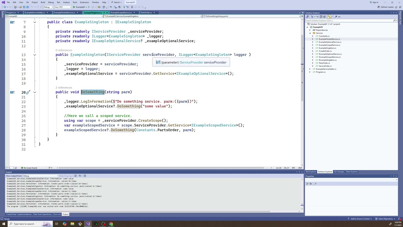Click the Pending Changes Filter clock icon
This screenshot has height=227, width=403.
coord(312,17)
